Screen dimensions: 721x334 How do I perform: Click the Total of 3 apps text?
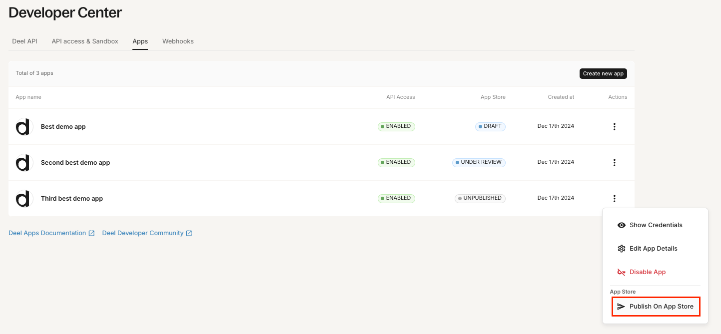pos(34,73)
